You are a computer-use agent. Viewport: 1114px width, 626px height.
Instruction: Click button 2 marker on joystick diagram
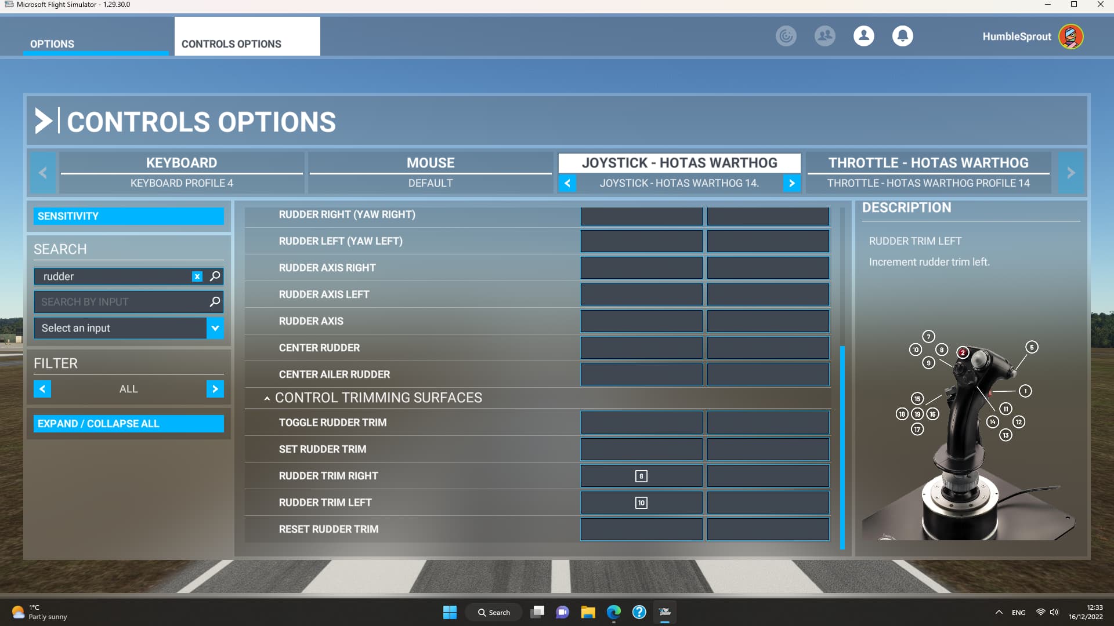click(963, 352)
